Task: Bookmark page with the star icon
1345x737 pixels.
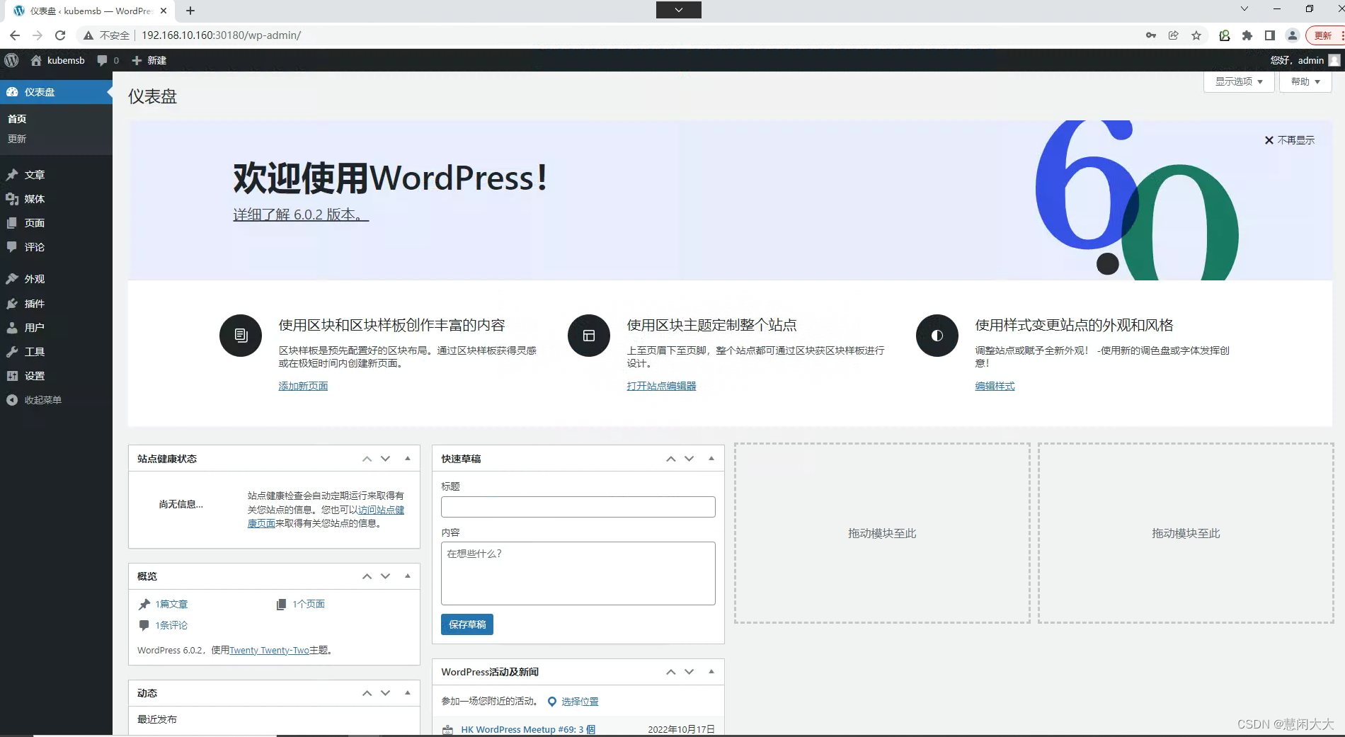Action: tap(1196, 35)
